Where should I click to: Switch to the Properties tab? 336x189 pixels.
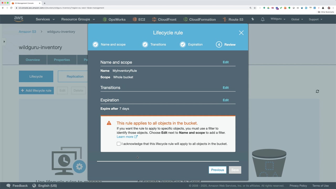pyautogui.click(x=62, y=60)
